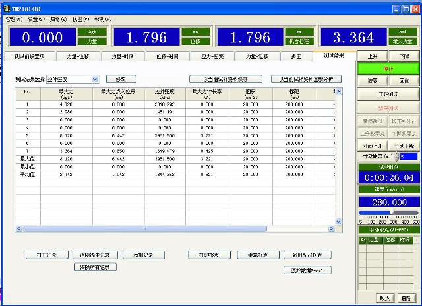Click the 删除 button under manual points

click(407, 298)
